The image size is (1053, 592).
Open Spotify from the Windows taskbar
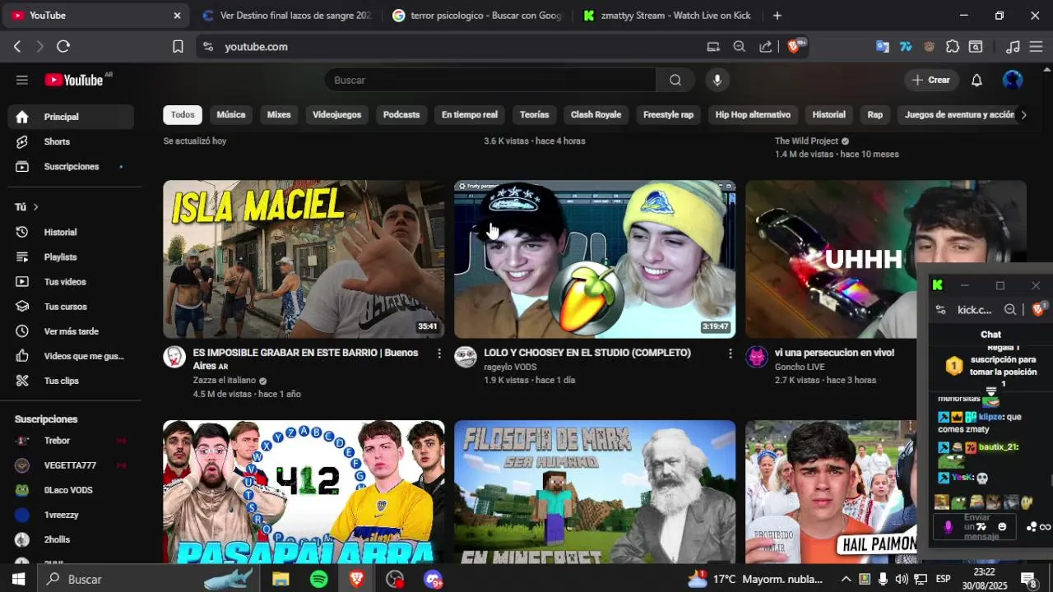coord(319,579)
